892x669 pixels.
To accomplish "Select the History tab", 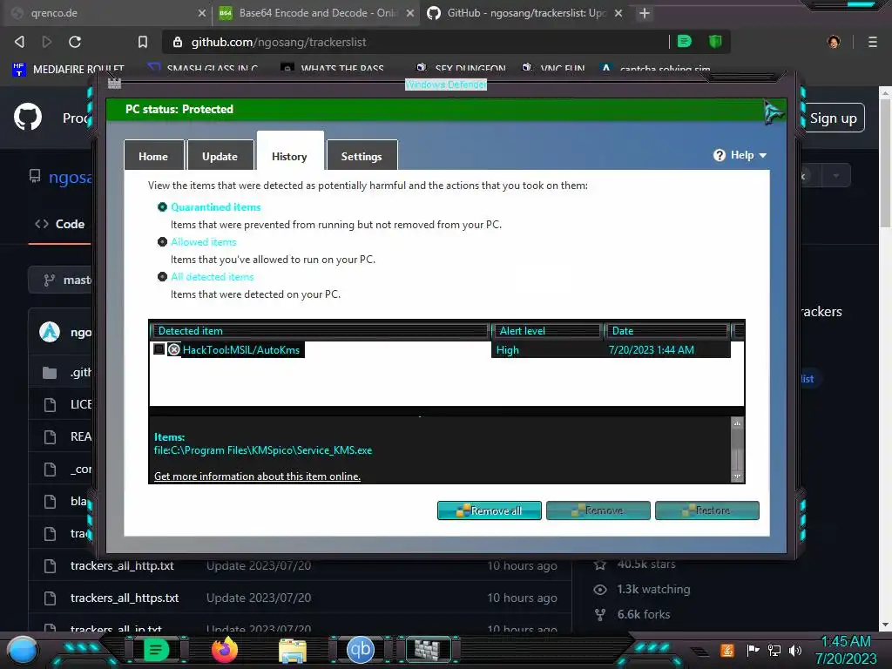I will pos(289,152).
